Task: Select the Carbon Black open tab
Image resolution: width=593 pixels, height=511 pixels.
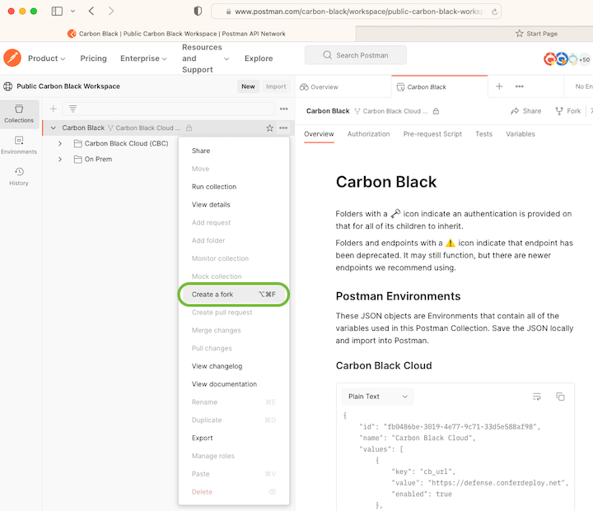Action: tap(440, 86)
